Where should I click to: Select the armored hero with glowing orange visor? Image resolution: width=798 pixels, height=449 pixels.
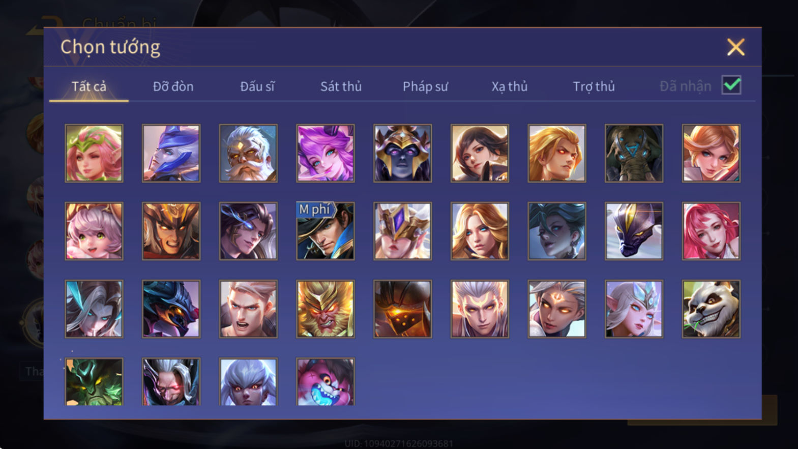pos(402,309)
